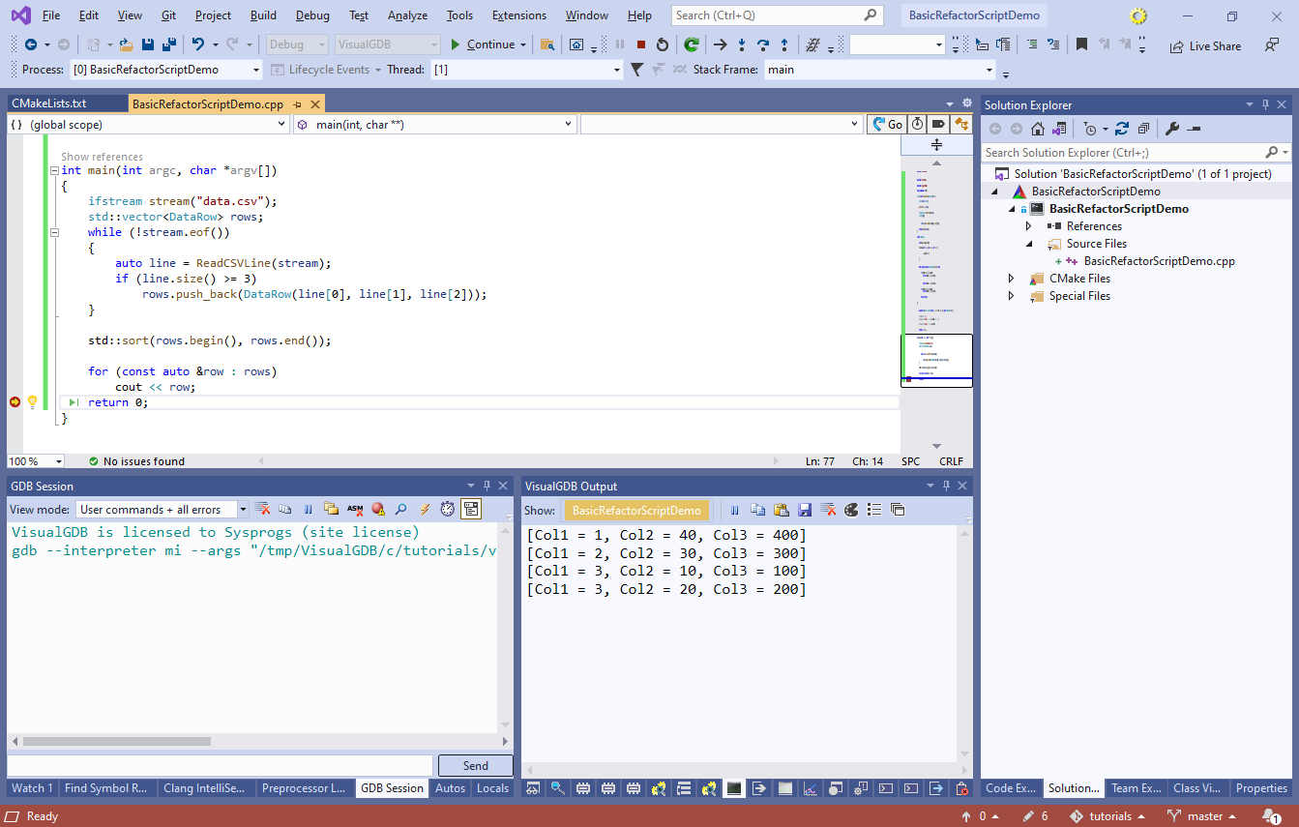
Task: Click the Step Into debugger icon
Action: (741, 44)
